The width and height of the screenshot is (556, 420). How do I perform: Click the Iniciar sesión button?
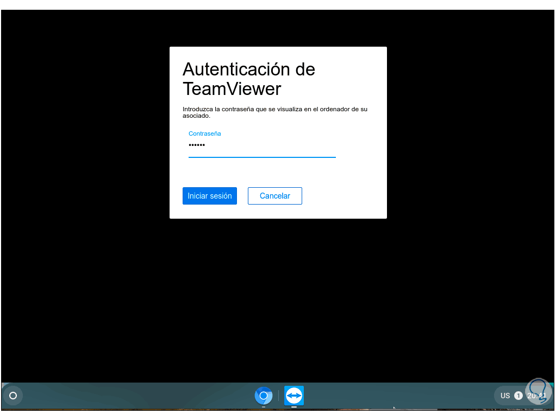[x=210, y=196]
